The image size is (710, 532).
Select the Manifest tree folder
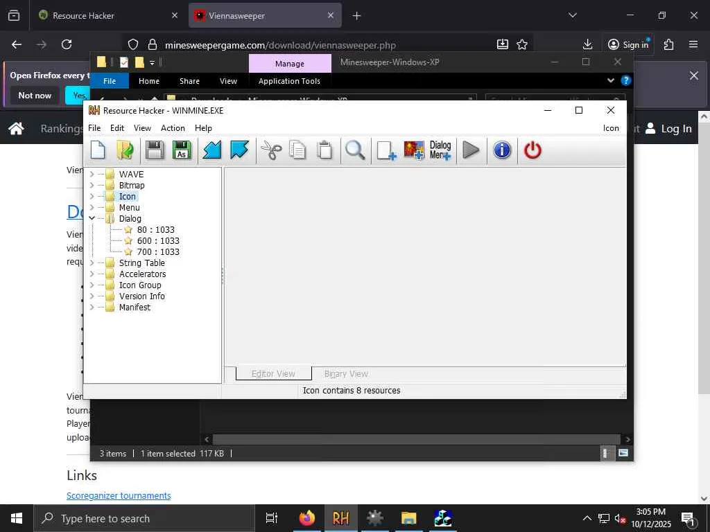(135, 307)
